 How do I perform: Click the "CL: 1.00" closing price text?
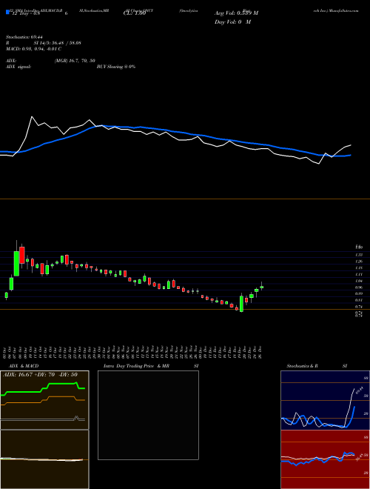tap(135, 14)
